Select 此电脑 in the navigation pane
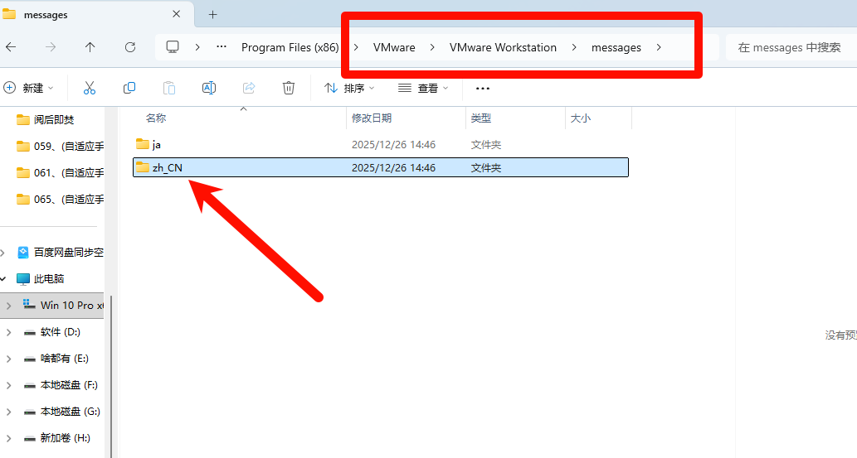Image resolution: width=857 pixels, height=458 pixels. [48, 279]
